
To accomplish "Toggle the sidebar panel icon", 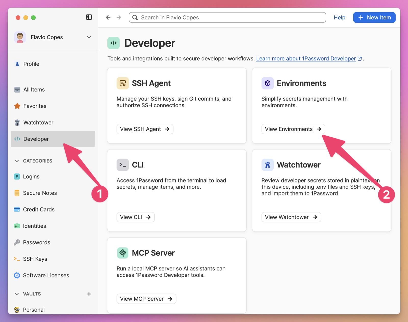I will pyautogui.click(x=89, y=17).
